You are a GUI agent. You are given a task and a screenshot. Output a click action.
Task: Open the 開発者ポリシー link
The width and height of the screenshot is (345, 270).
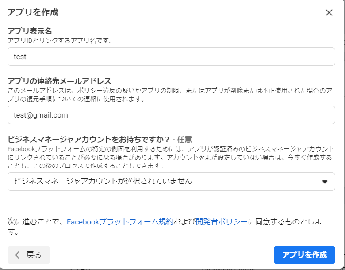(x=221, y=222)
